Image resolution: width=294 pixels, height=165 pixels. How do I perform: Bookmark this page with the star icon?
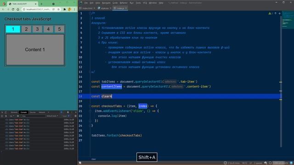(58, 9)
